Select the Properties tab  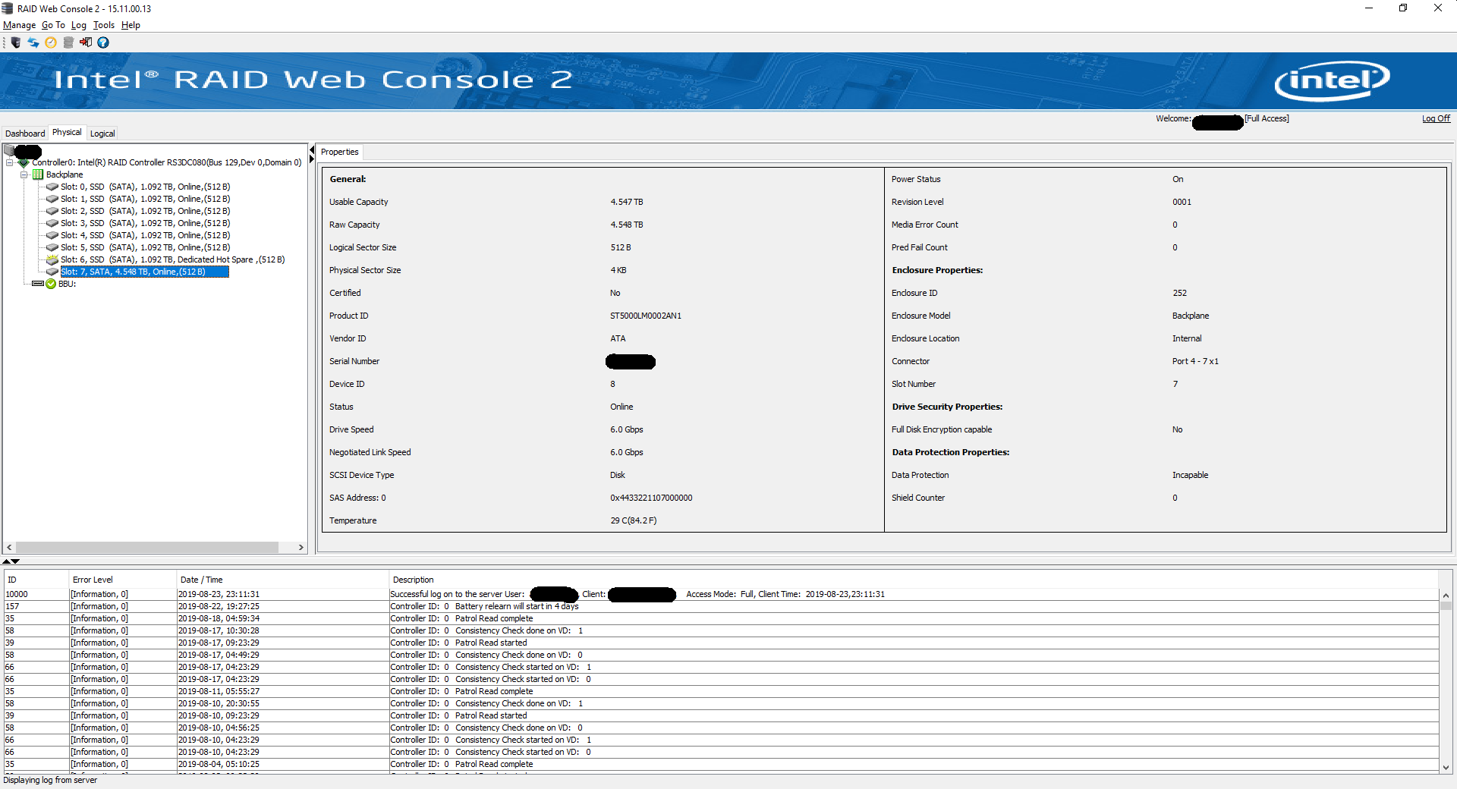(339, 152)
